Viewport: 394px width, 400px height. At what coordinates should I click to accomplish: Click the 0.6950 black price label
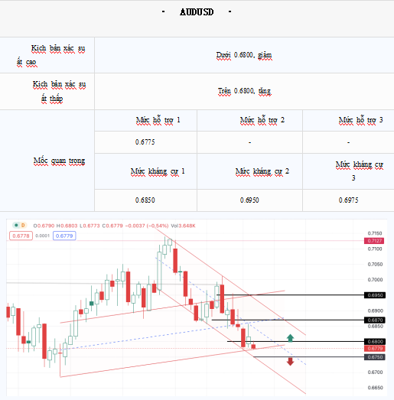(x=375, y=295)
